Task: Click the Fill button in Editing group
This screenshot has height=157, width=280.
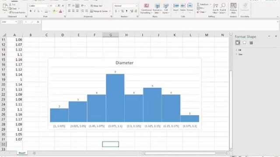Action: [x=200, y=8]
